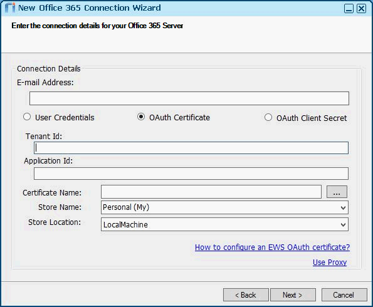Image resolution: width=373 pixels, height=307 pixels.
Task: Open the EWS OAuth certificate help link
Action: 272,247
